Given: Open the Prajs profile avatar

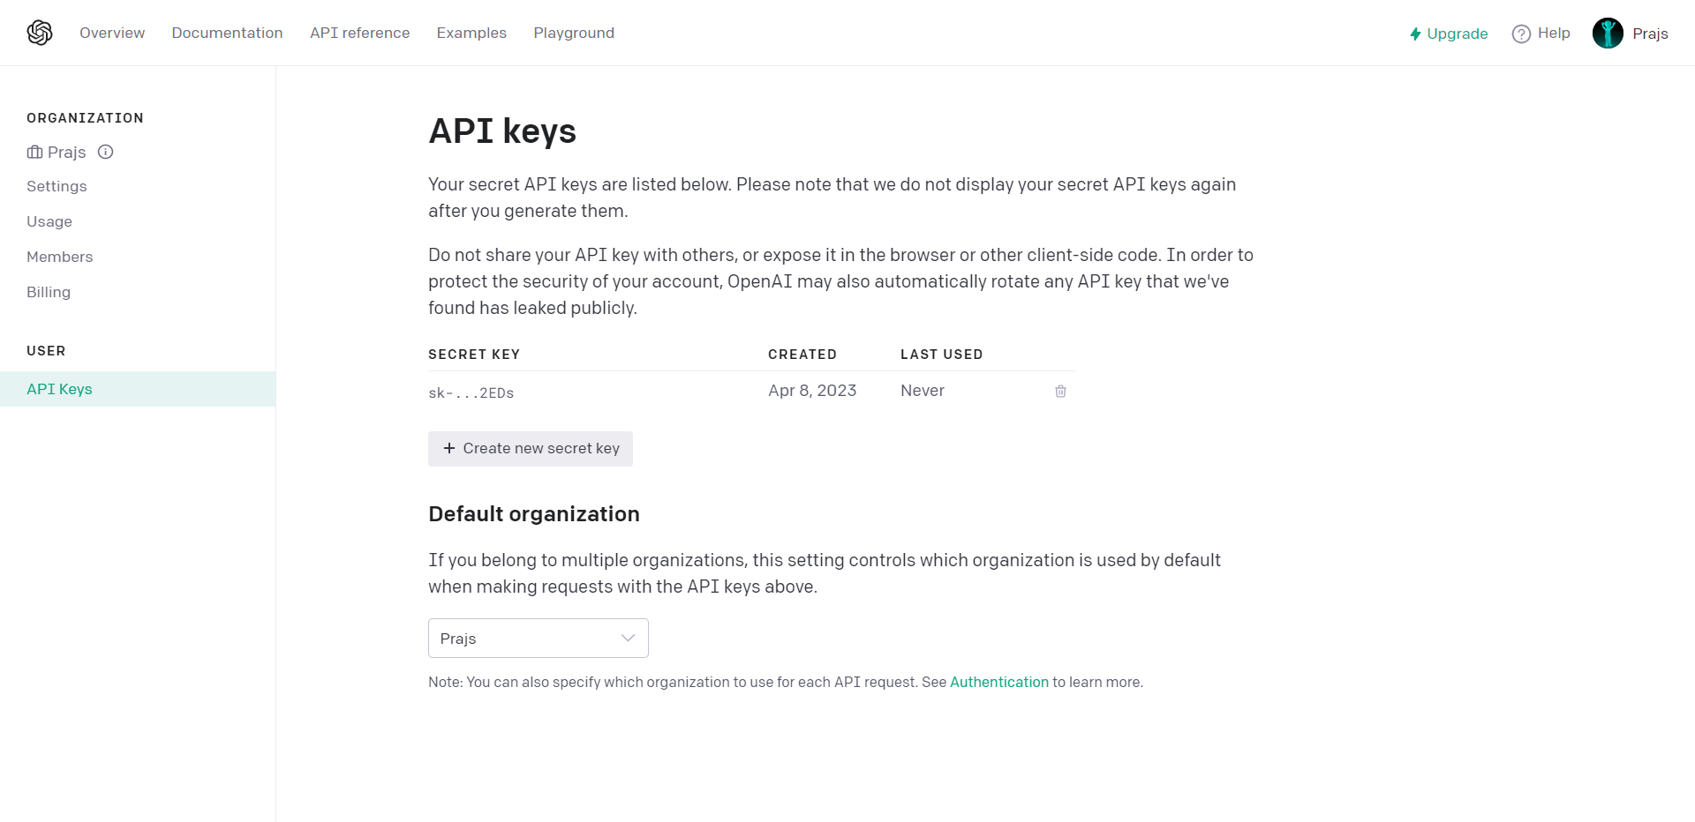Looking at the screenshot, I should (1608, 33).
